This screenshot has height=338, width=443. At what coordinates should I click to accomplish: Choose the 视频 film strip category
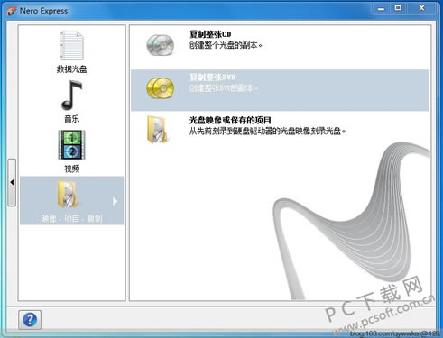coord(71,145)
